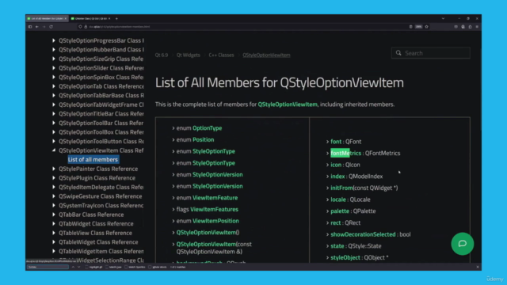Open QStylePlugin Class Reference page
Image resolution: width=507 pixels, height=285 pixels.
tap(97, 177)
